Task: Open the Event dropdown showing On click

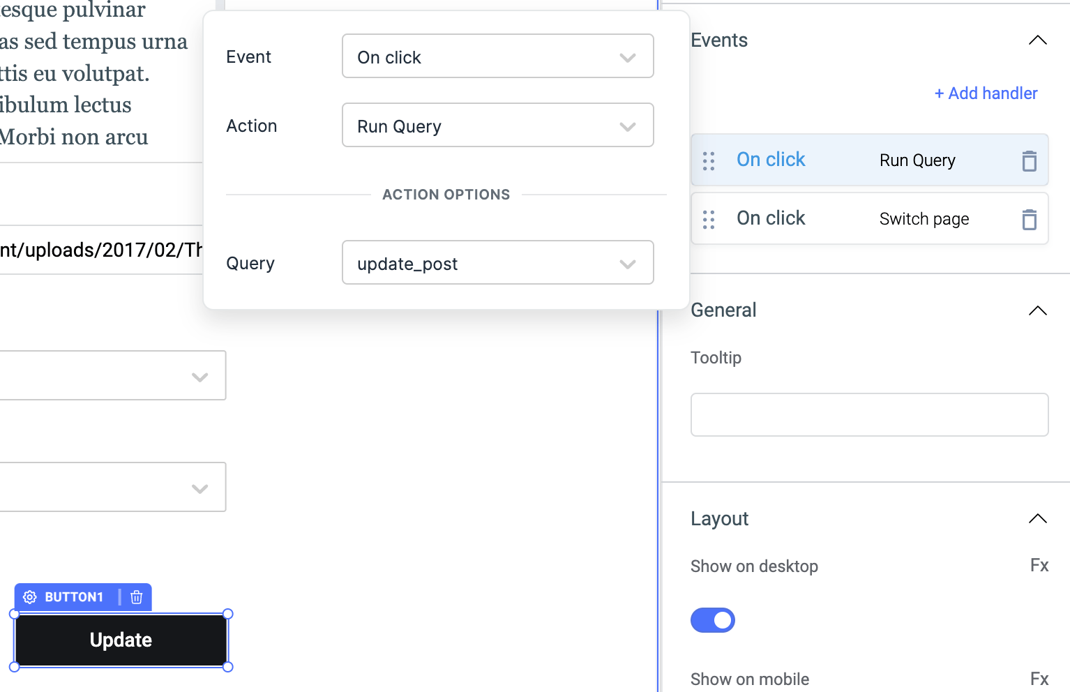Action: point(497,57)
